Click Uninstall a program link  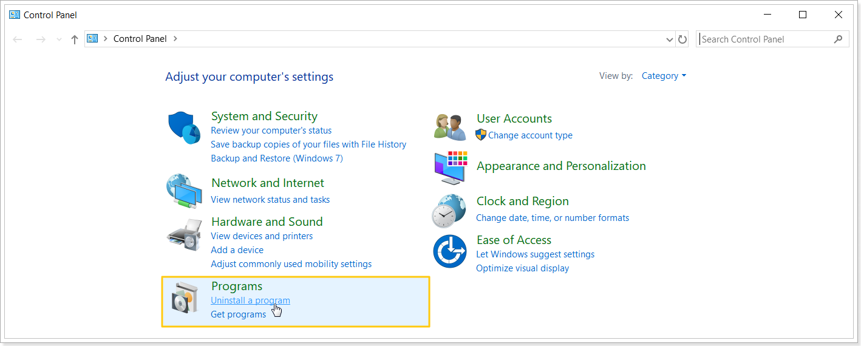pyautogui.click(x=250, y=300)
